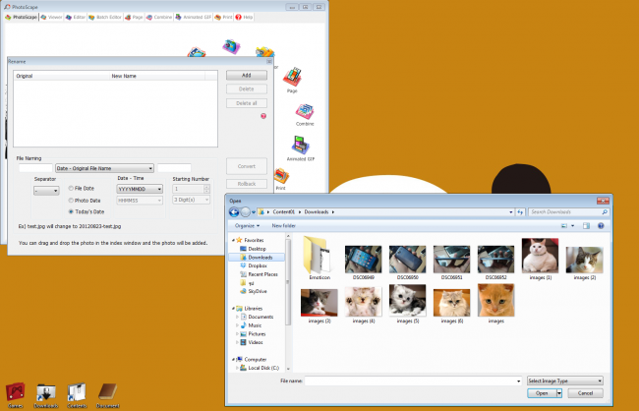The image size is (639, 411).
Task: Open the Combine icon in PhotoScape
Action: click(305, 111)
